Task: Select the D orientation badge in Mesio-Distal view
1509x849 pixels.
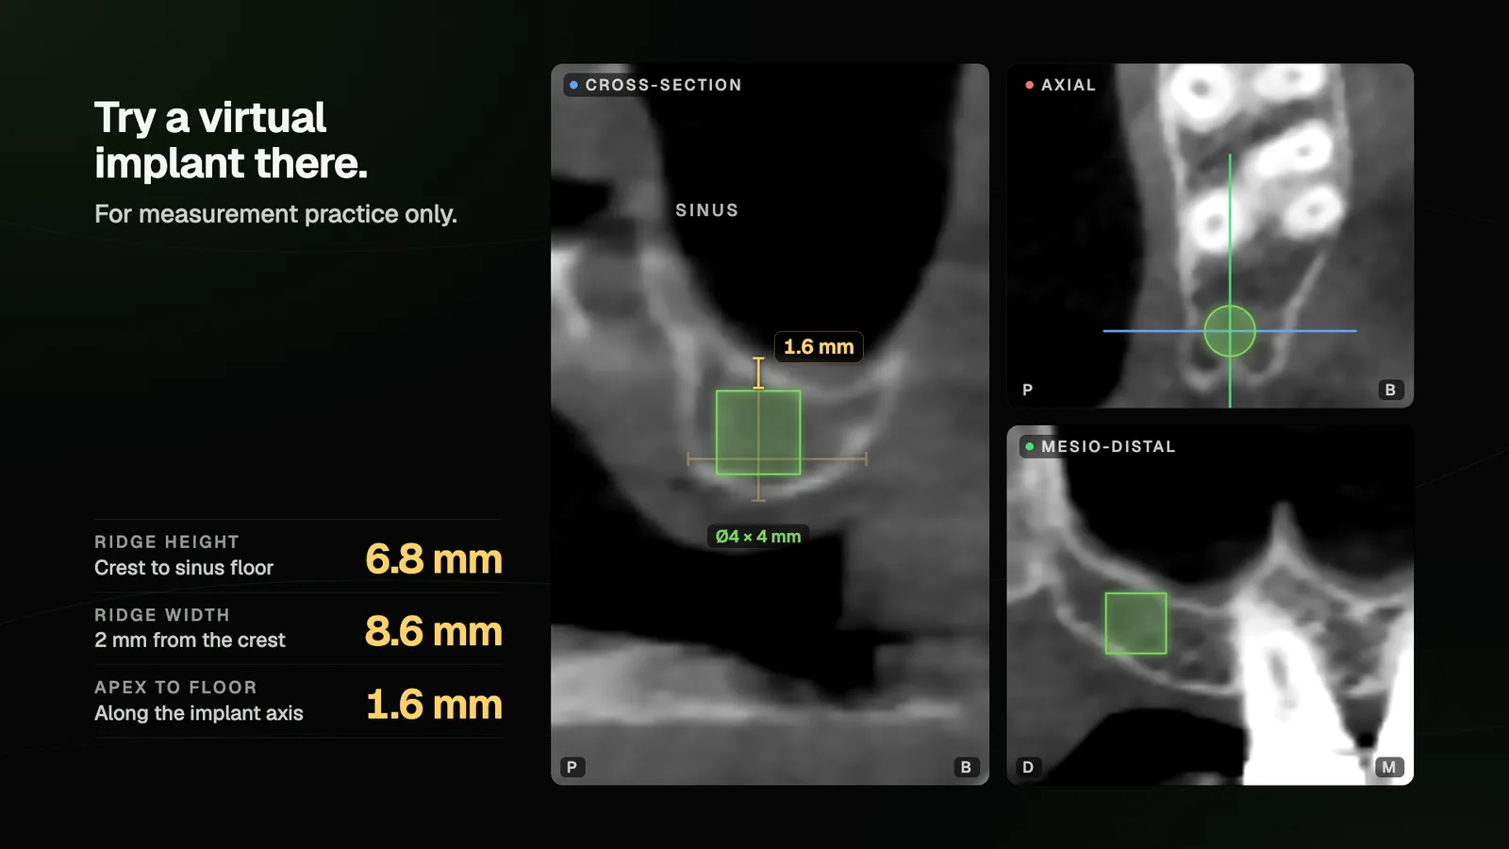Action: coord(1028,767)
